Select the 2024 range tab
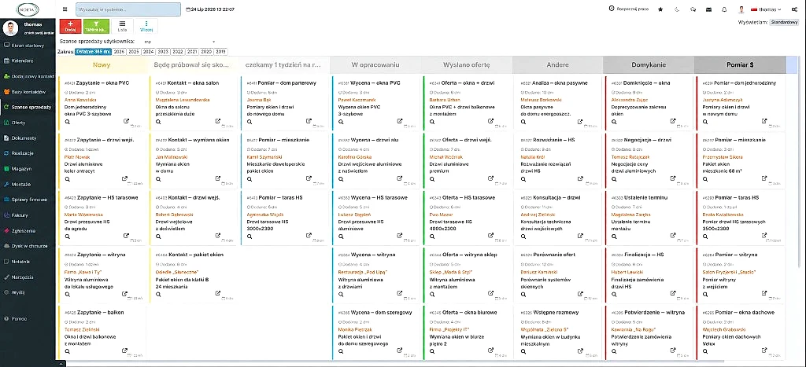806x367 pixels. 149,52
